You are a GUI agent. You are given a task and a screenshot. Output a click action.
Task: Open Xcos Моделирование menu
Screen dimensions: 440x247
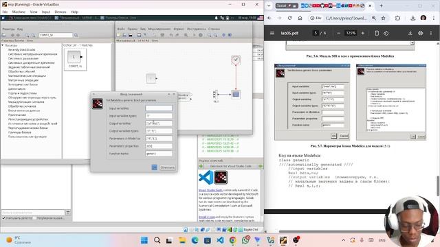tap(159, 29)
